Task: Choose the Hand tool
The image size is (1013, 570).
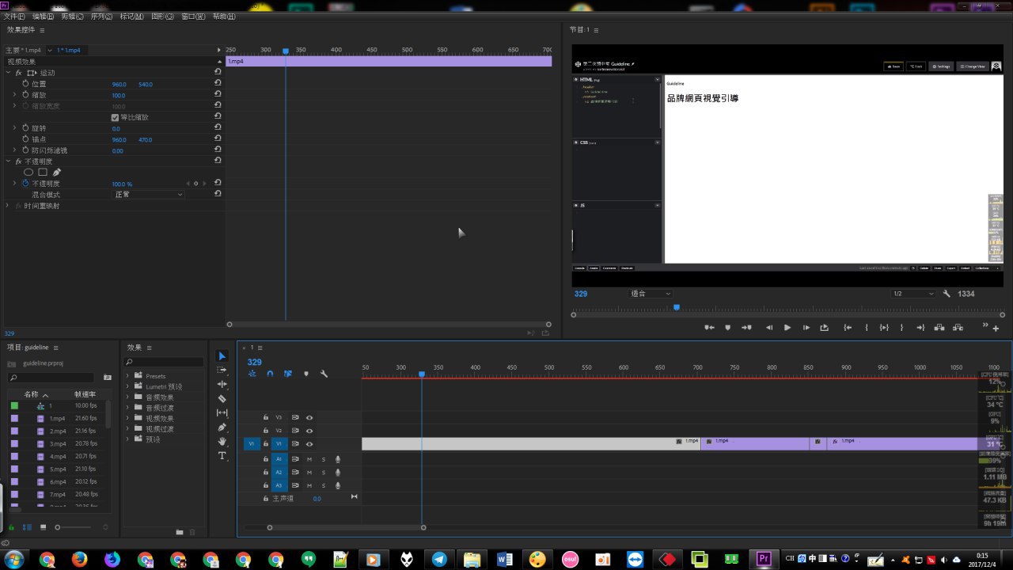Action: pos(222,442)
